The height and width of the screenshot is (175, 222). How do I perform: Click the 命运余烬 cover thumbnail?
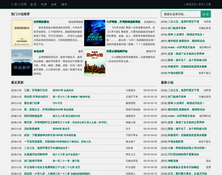[22, 62]
